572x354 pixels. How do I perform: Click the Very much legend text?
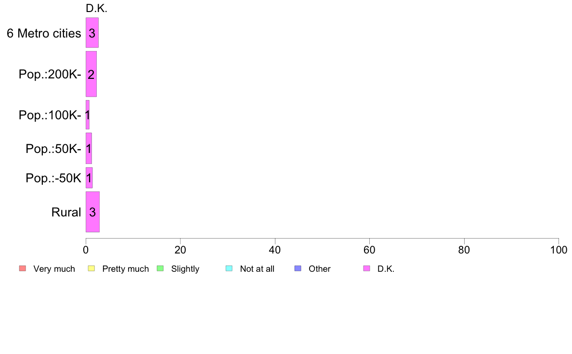[54, 269]
